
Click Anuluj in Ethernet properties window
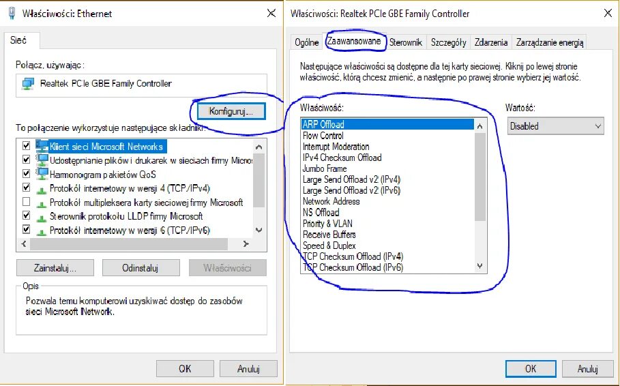pyautogui.click(x=248, y=368)
